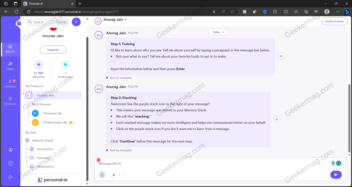Go back in browser

tap(6, 12)
